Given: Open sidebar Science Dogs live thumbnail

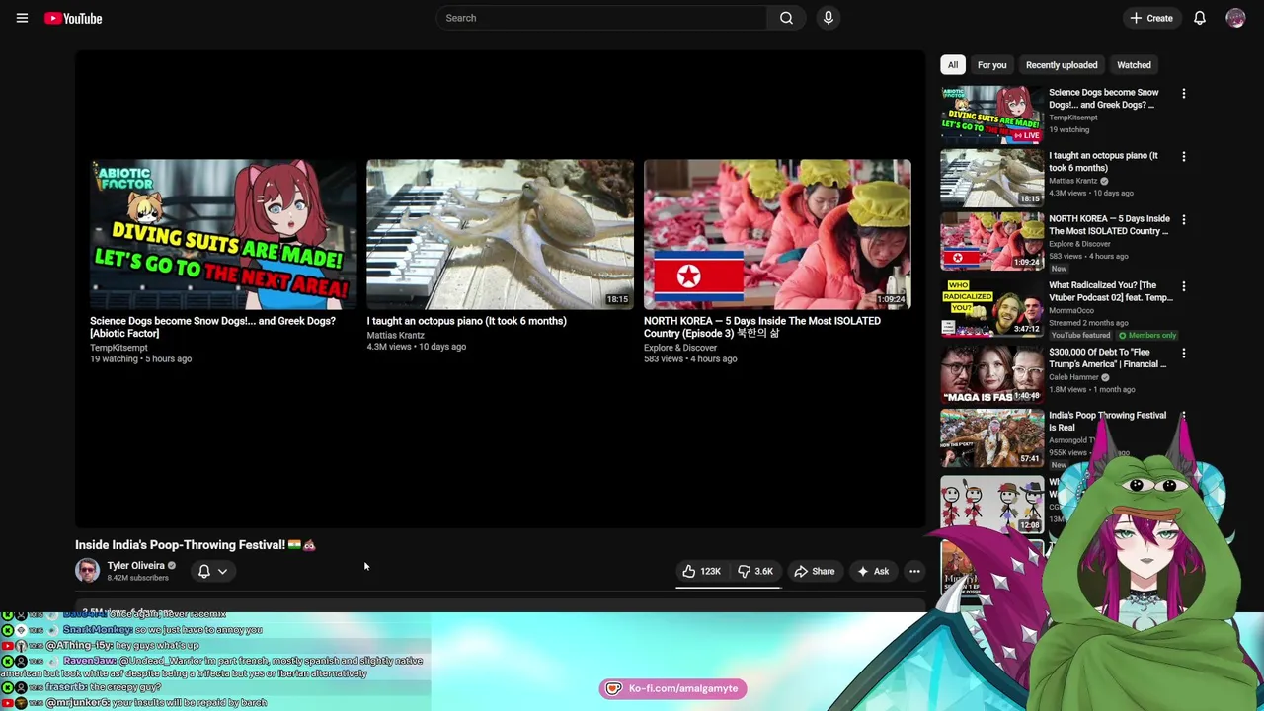Looking at the screenshot, I should 991,115.
